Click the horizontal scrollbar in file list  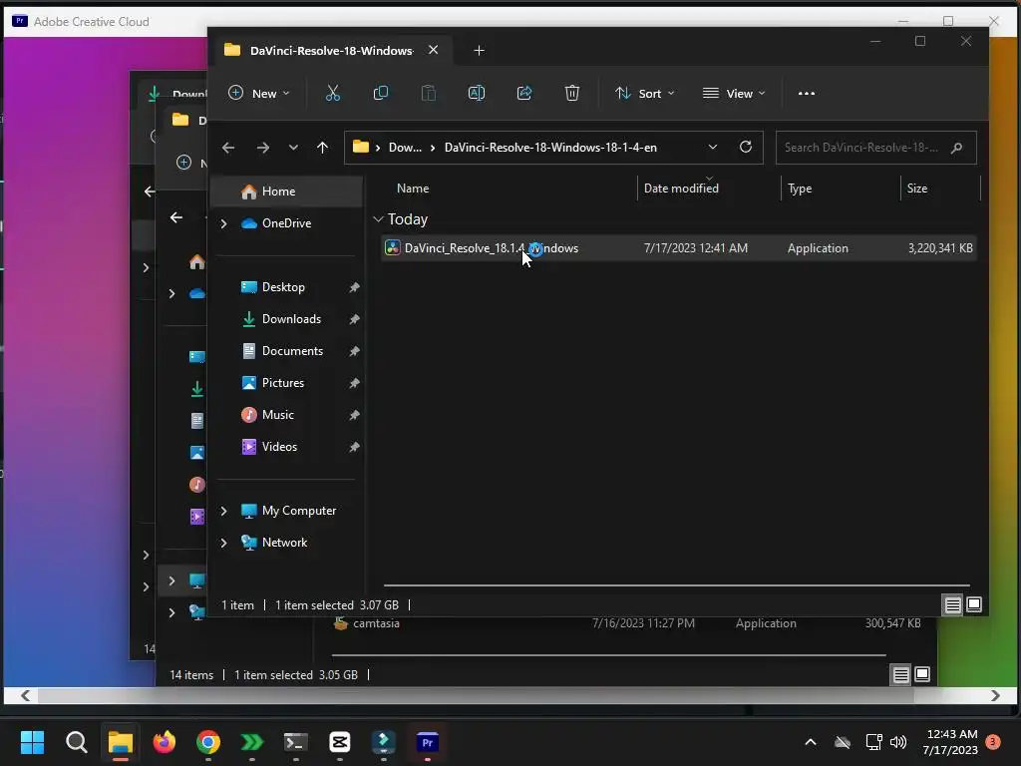coord(677,585)
